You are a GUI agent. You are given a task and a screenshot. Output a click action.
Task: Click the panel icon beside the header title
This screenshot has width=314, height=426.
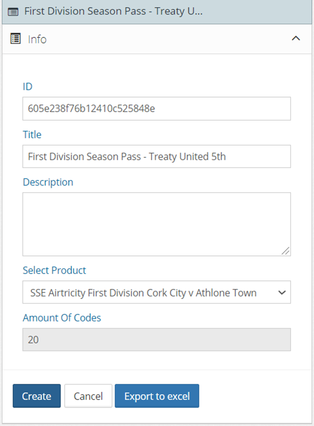tap(13, 12)
